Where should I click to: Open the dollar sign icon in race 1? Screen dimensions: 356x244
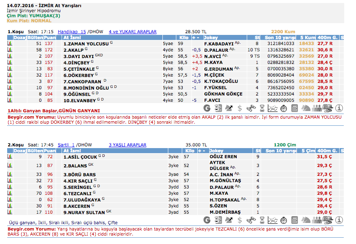(240, 108)
